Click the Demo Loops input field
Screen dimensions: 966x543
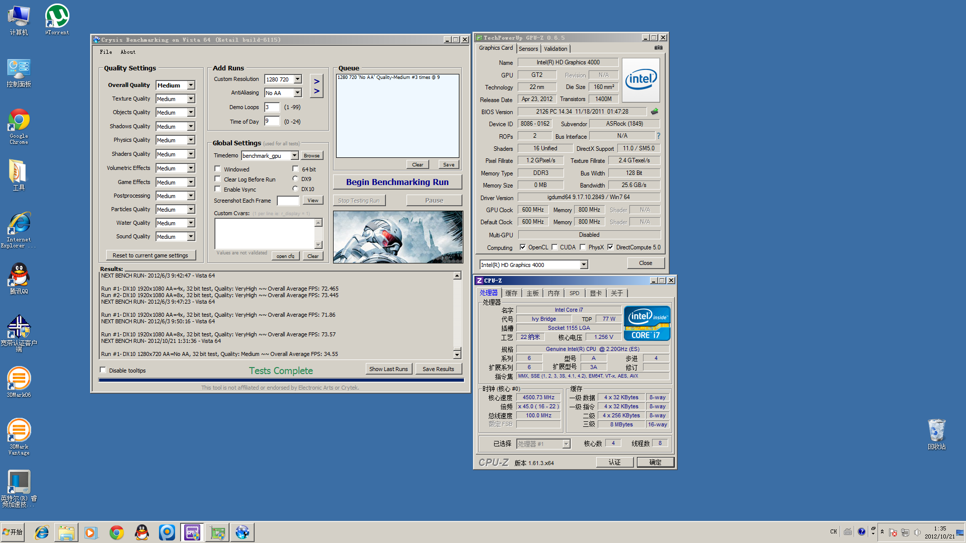272,107
